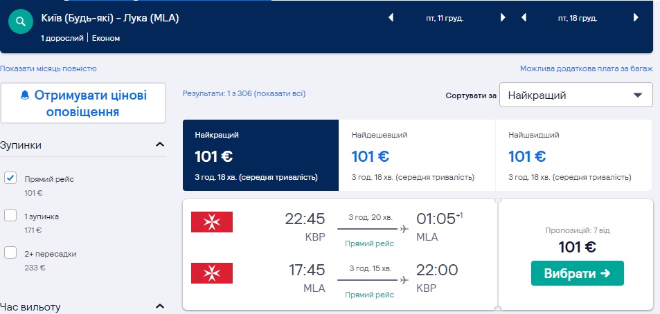Viewport: 660px width, 314px height.
Task: Check the 2+ пересадки filter
Action: tap(10, 253)
